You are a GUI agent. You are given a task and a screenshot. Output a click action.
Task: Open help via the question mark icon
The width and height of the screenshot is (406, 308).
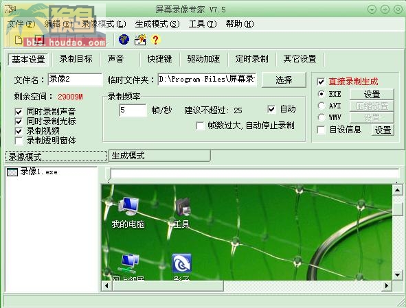pyautogui.click(x=155, y=40)
